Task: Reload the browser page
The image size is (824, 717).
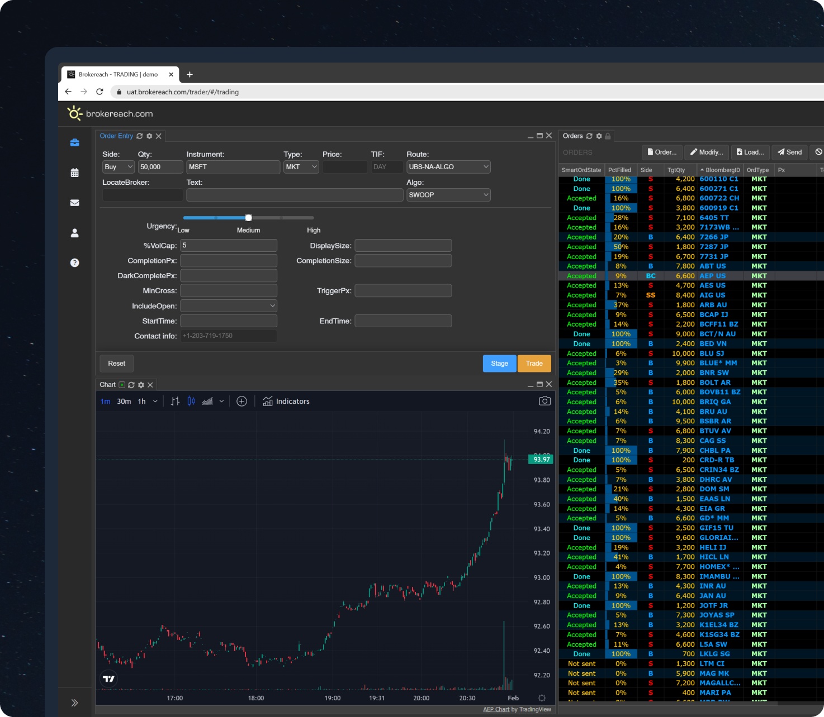Action: (100, 92)
